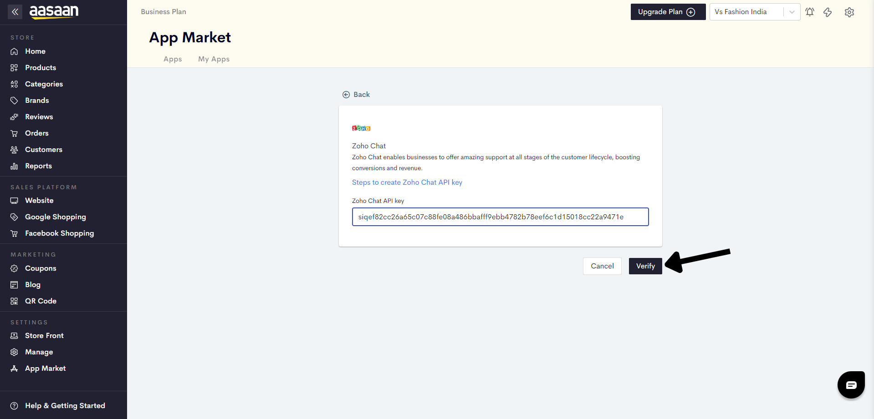Switch to the Apps tab
This screenshot has height=419, width=874.
tap(173, 59)
